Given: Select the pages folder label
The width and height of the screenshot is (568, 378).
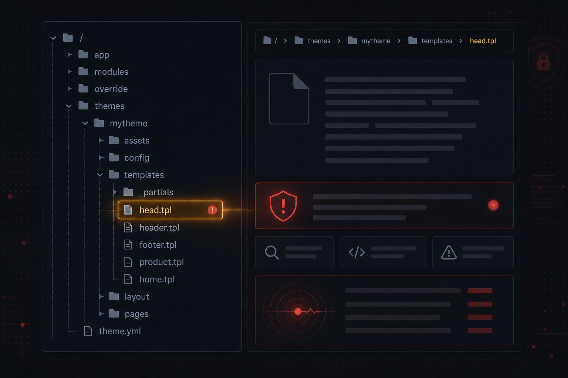Looking at the screenshot, I should (x=137, y=314).
